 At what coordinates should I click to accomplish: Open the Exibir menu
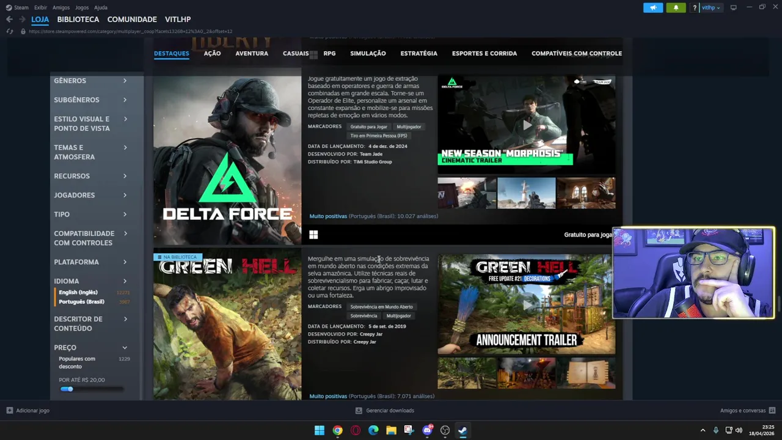point(40,7)
